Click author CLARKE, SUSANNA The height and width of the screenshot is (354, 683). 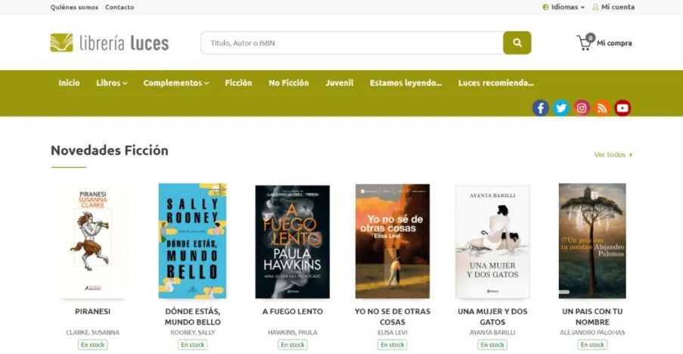point(93,332)
